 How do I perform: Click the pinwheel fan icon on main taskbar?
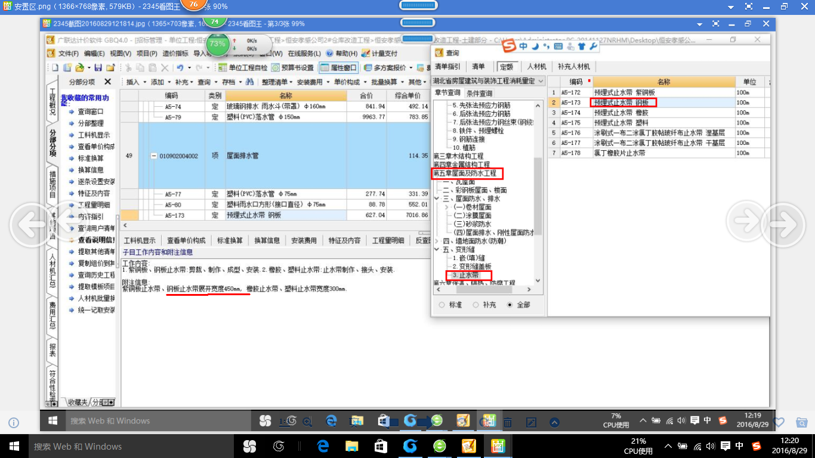[x=249, y=446]
